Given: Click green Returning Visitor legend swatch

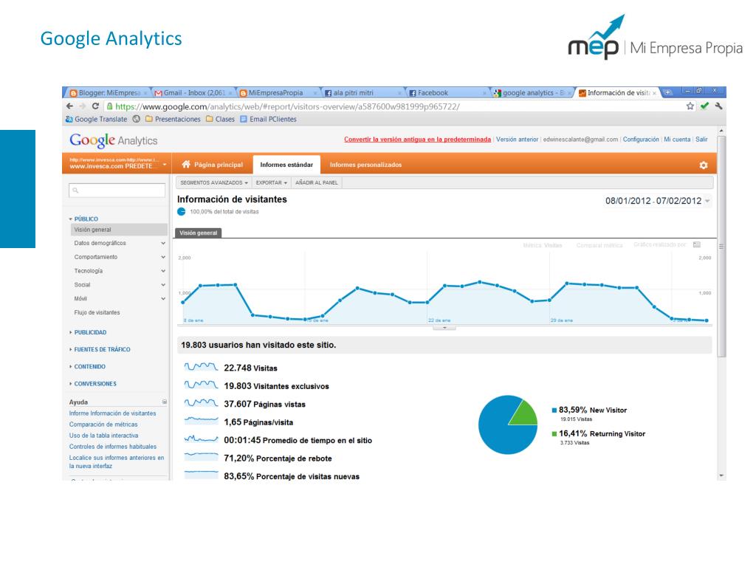Looking at the screenshot, I should pyautogui.click(x=554, y=434).
